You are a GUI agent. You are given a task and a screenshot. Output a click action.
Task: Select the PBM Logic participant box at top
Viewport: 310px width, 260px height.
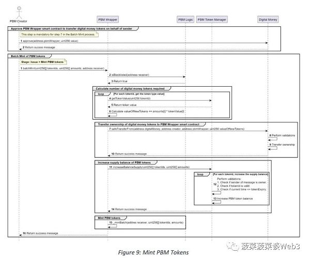coord(185,19)
